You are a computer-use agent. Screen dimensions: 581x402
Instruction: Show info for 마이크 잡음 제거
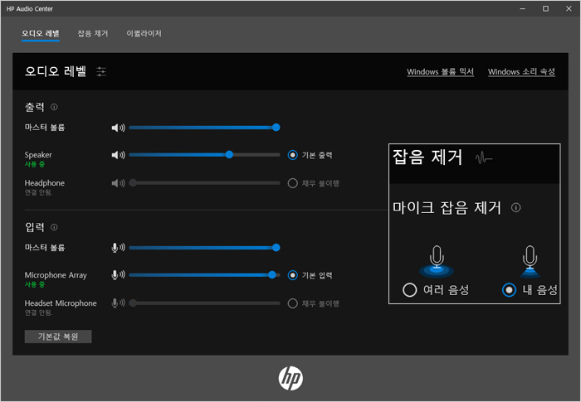point(515,208)
